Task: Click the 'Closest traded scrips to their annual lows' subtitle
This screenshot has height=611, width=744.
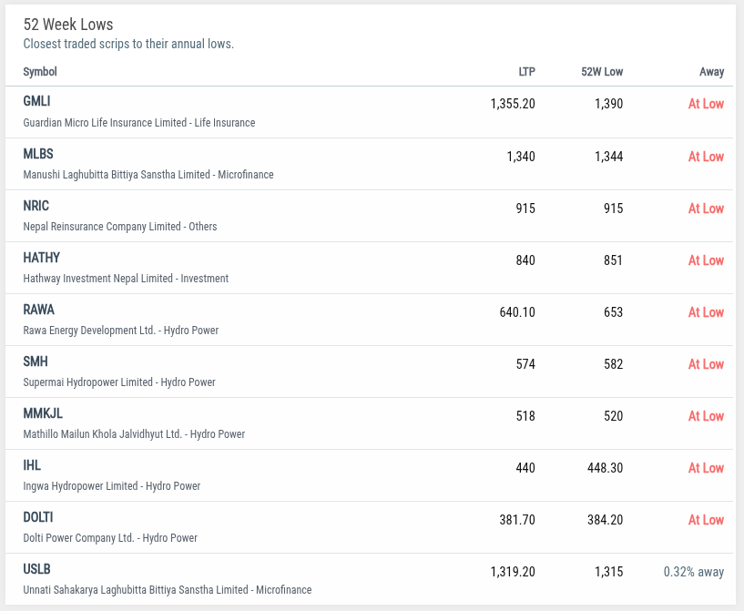Action: [x=128, y=44]
